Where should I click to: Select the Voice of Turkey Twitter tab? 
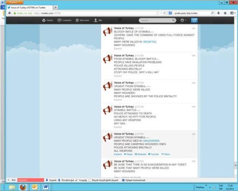coord(29,8)
